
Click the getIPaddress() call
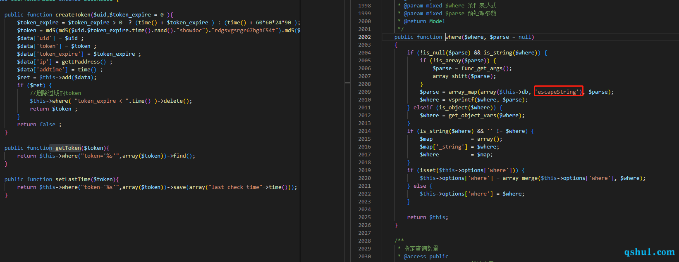tap(84, 61)
